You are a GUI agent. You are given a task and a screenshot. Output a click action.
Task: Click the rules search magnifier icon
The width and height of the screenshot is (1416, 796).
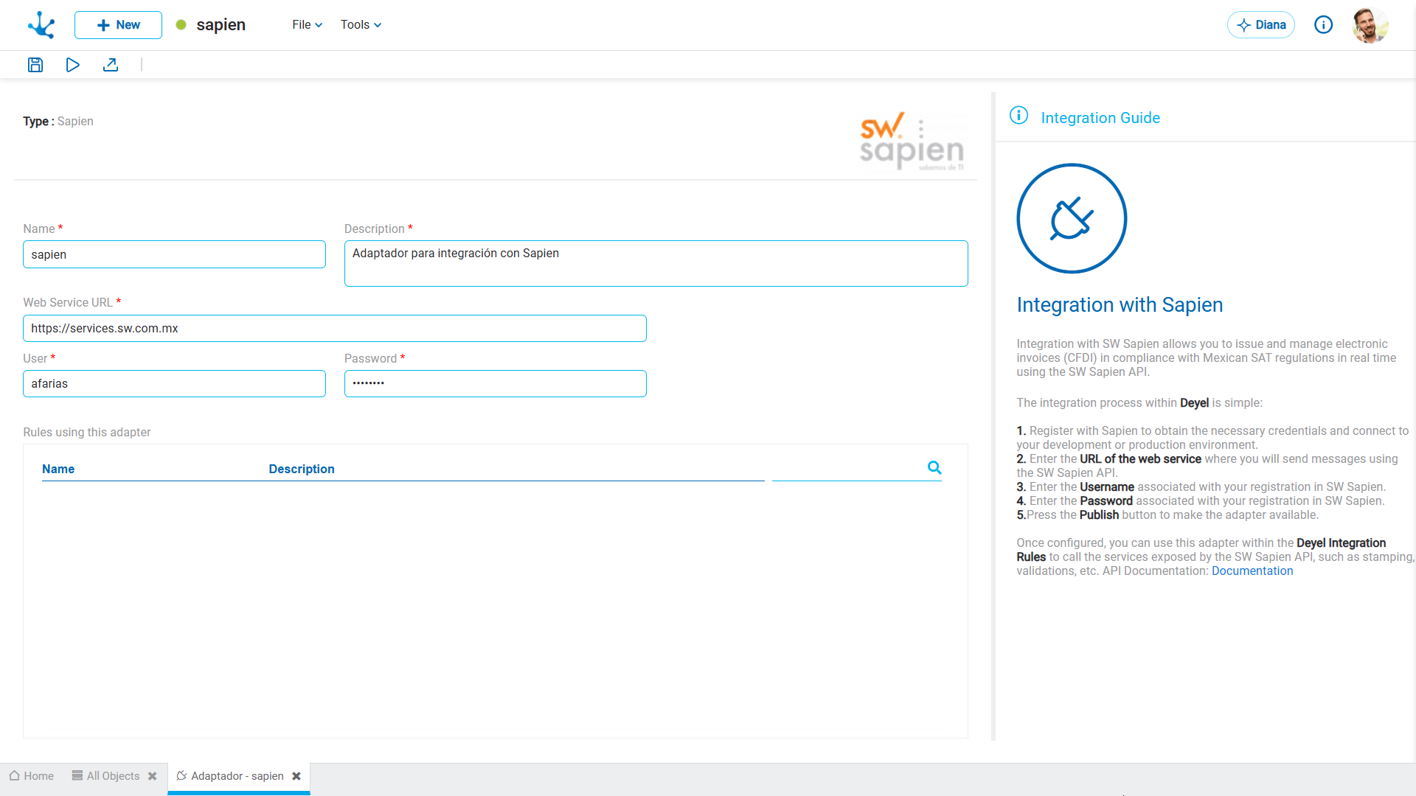pyautogui.click(x=934, y=467)
